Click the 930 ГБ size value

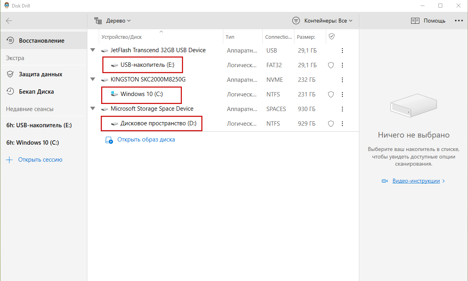[x=306, y=109]
